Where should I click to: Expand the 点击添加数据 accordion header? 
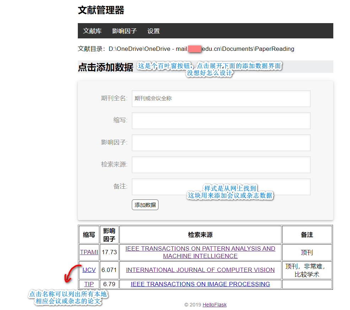(106, 67)
